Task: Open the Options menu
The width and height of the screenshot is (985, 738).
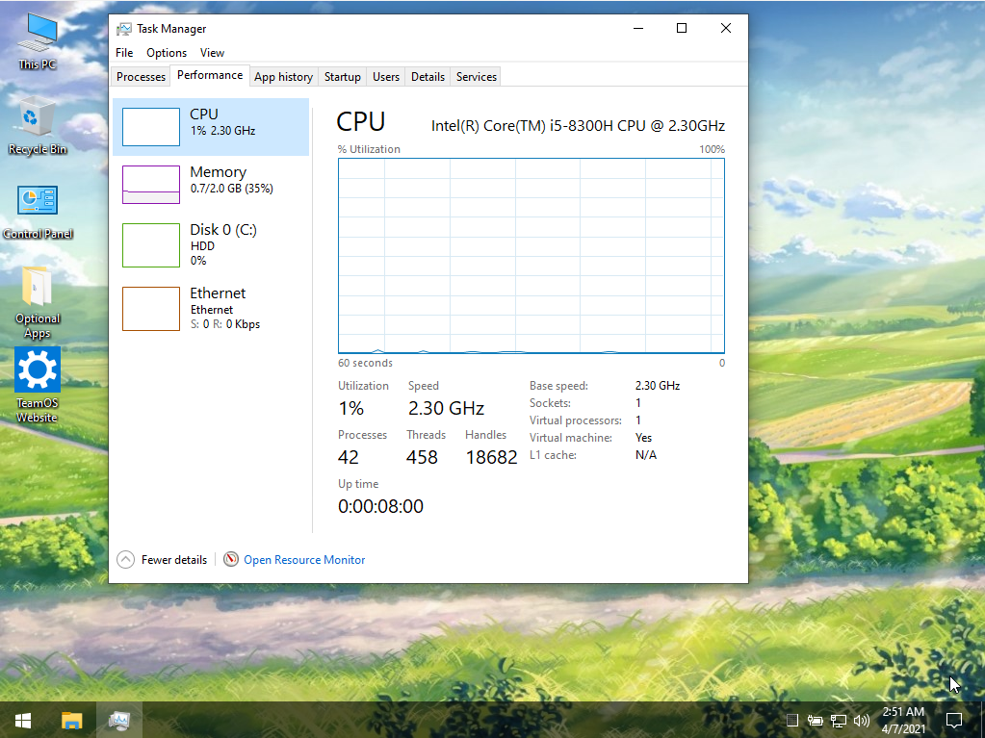Action: pos(167,53)
